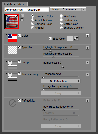Toggle the Bump channel checkbox

[x=19, y=62]
